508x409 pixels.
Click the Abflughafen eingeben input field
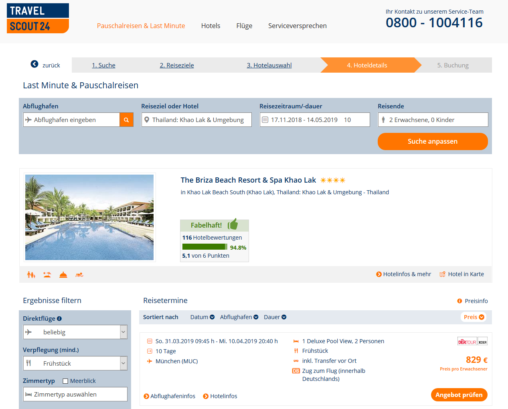pos(71,120)
